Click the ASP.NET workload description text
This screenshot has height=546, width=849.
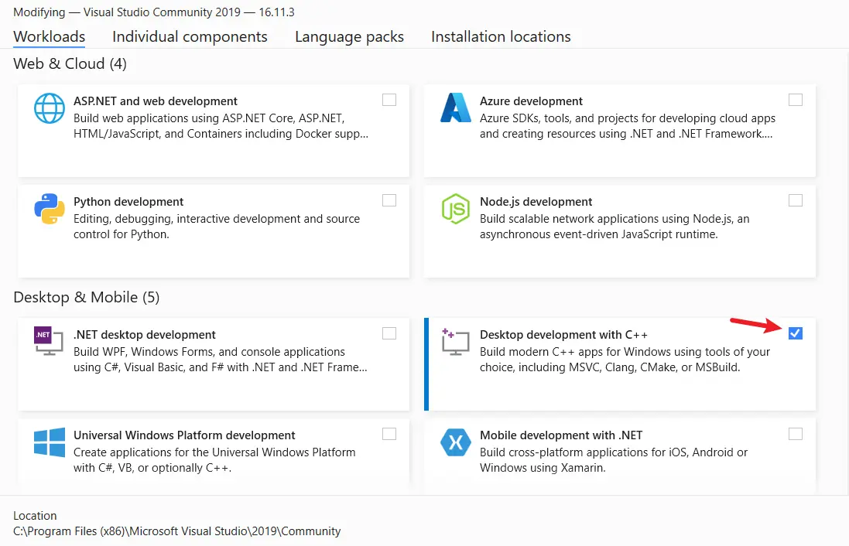pos(221,126)
